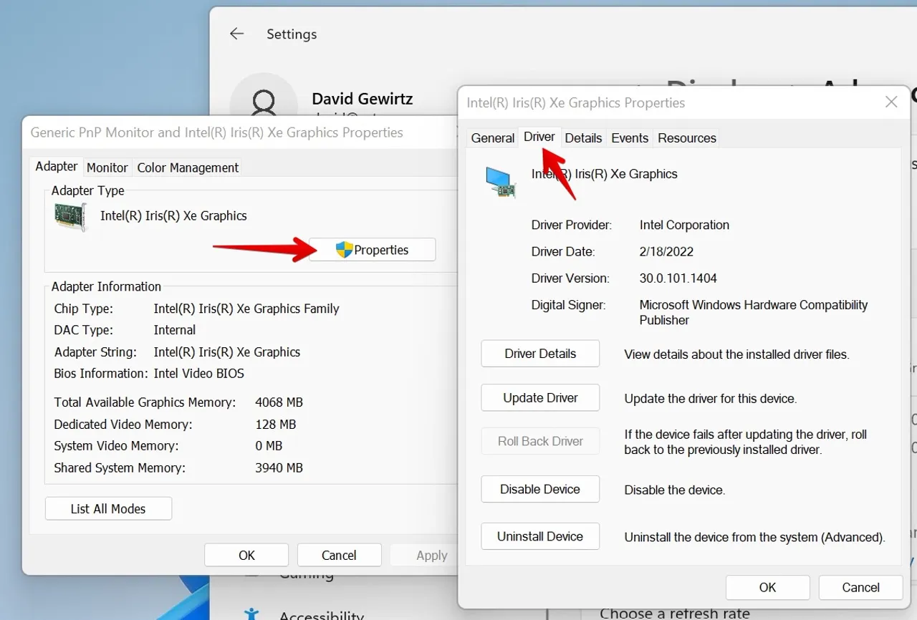Click the graphics adapter card icon
The height and width of the screenshot is (620, 917).
(70, 217)
